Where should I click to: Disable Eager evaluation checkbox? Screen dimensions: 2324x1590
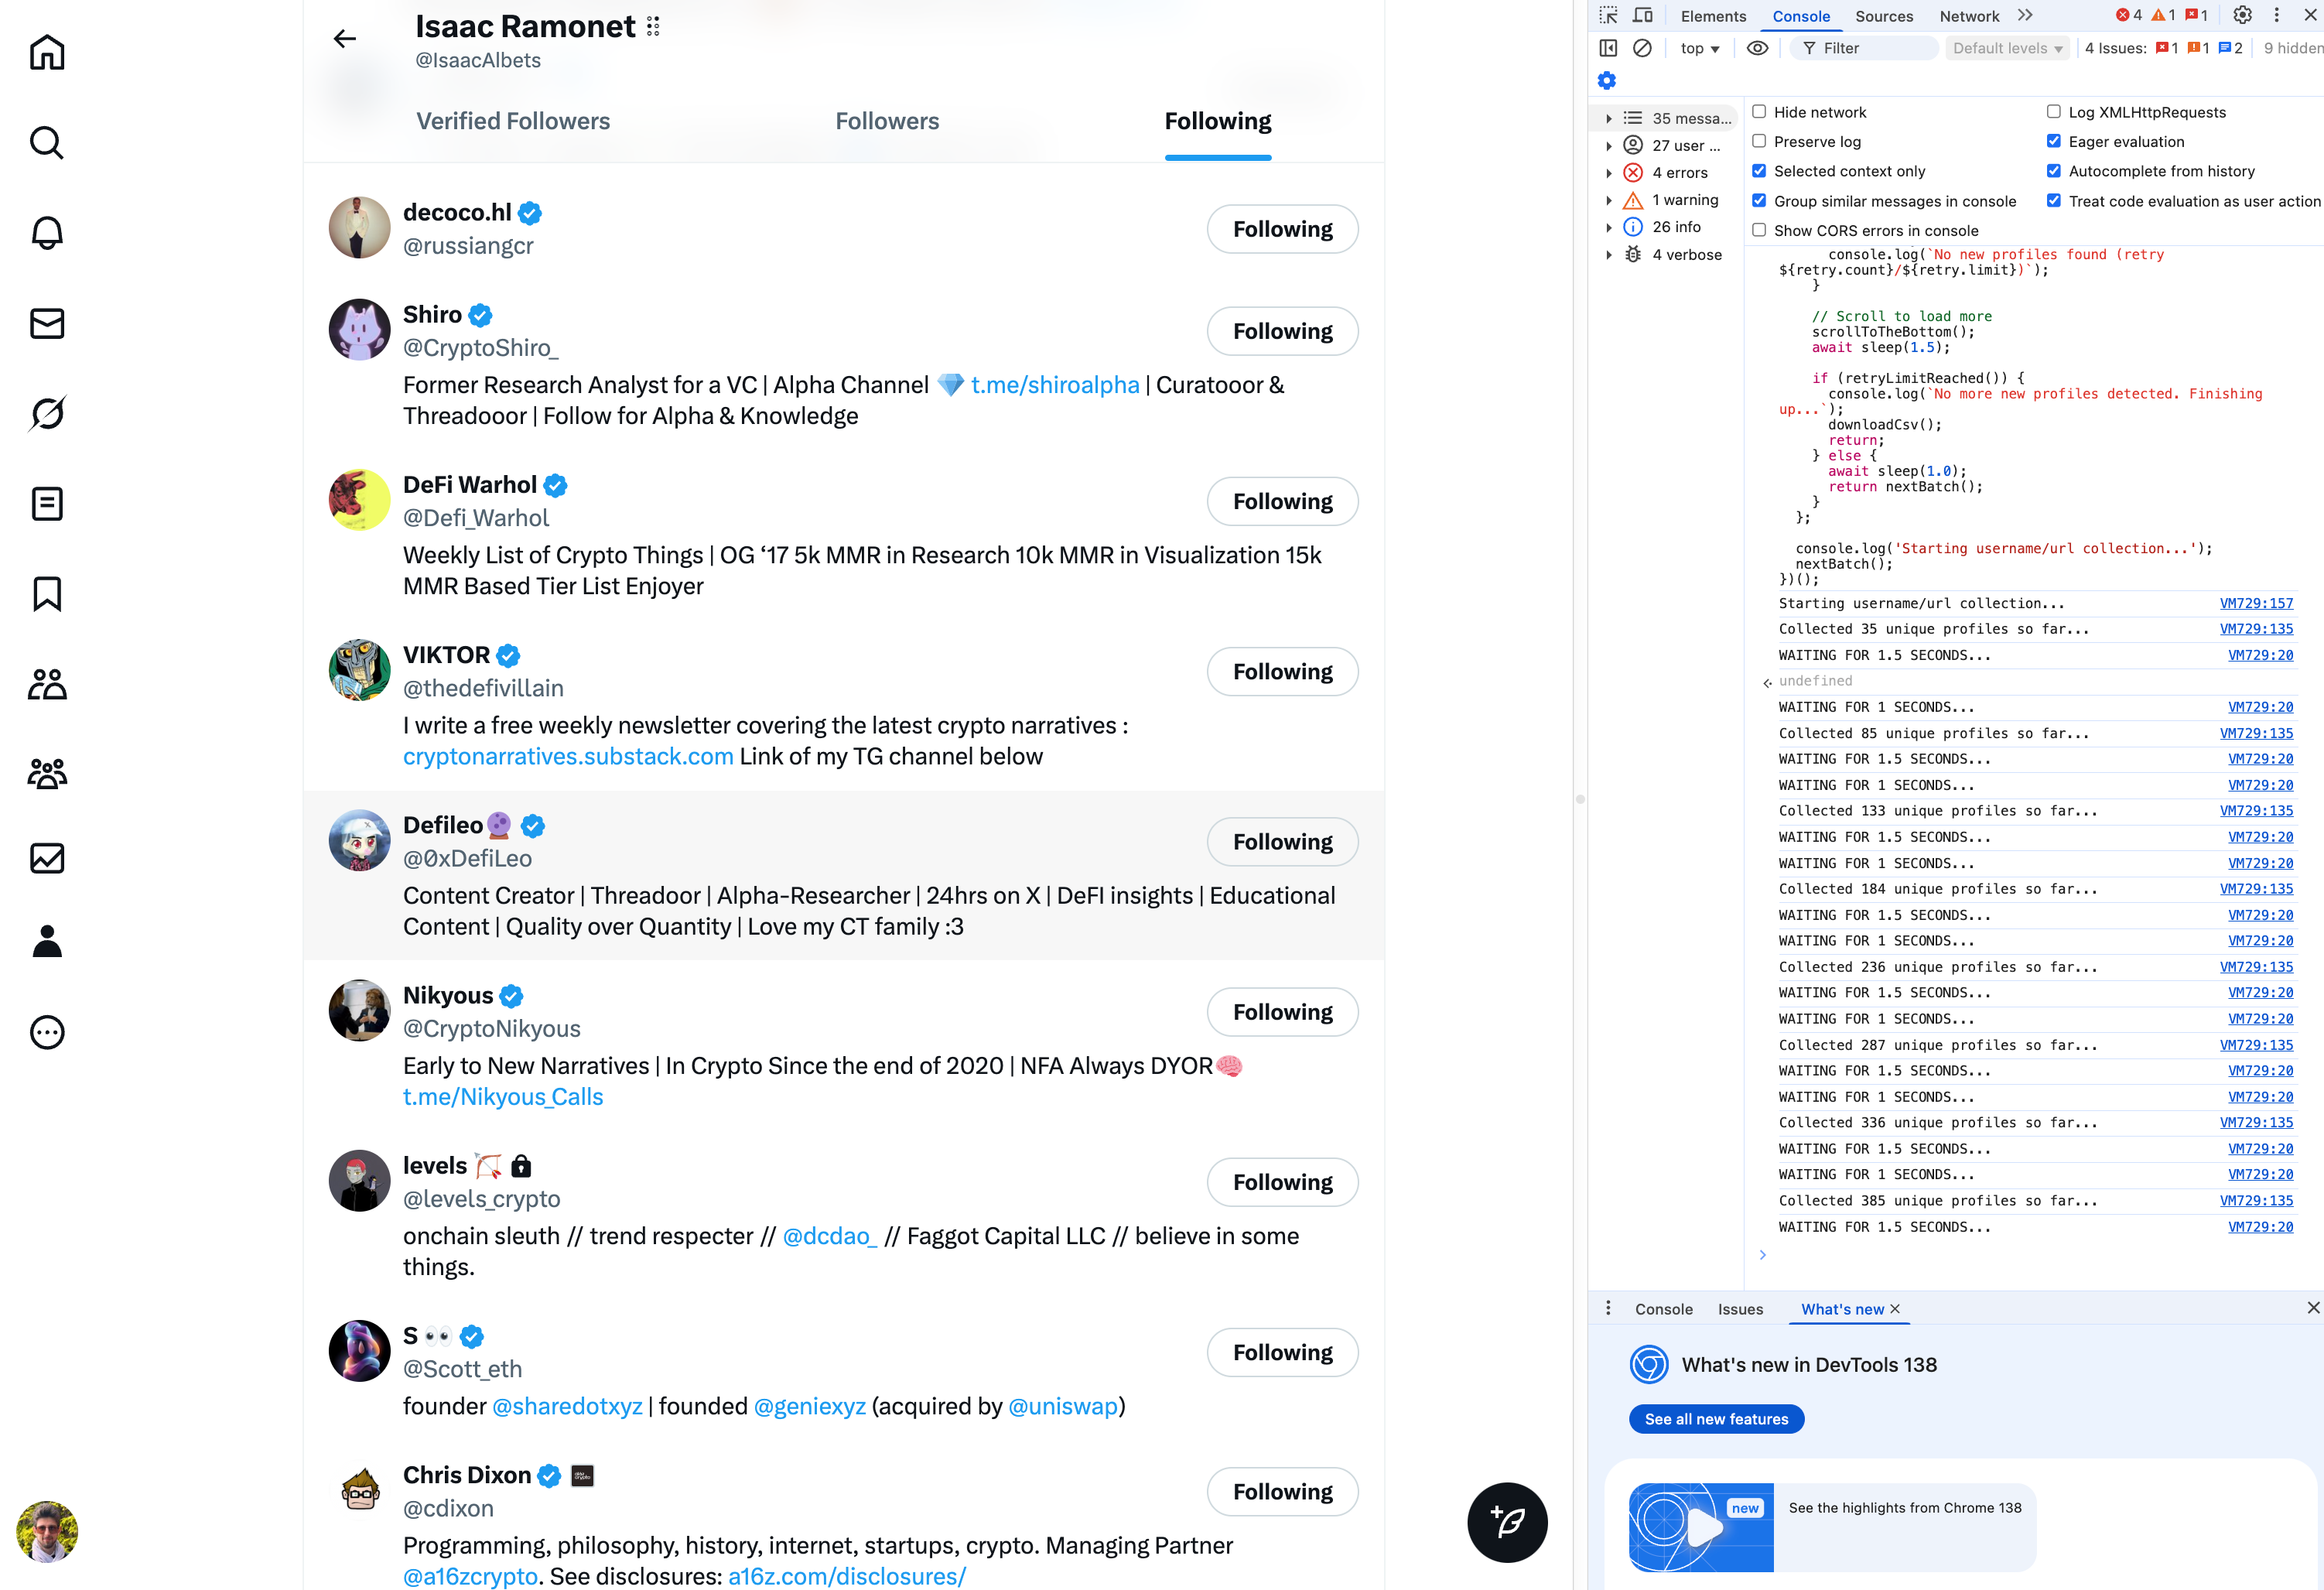pos(2054,141)
